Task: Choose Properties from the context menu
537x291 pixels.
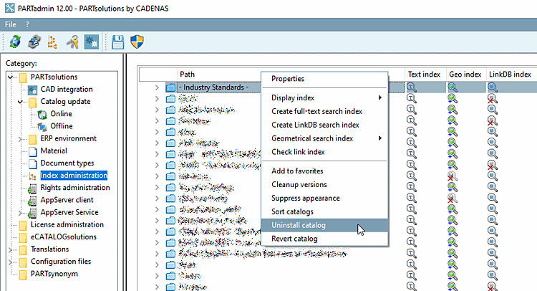Action: [x=324, y=79]
